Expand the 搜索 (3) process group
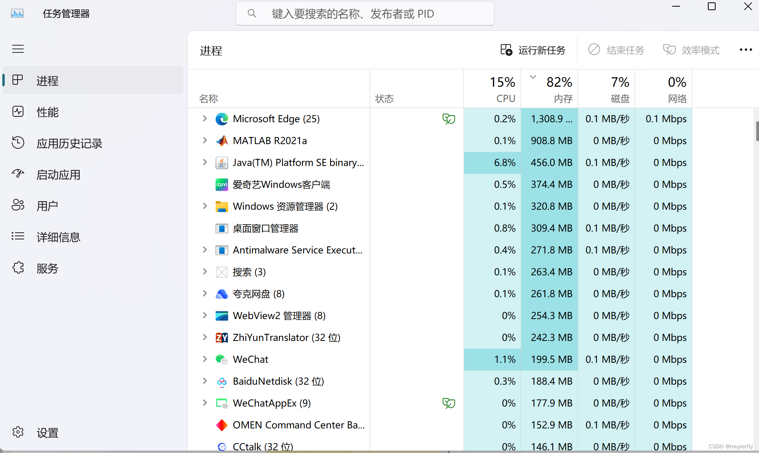Image resolution: width=759 pixels, height=453 pixels. (x=205, y=271)
